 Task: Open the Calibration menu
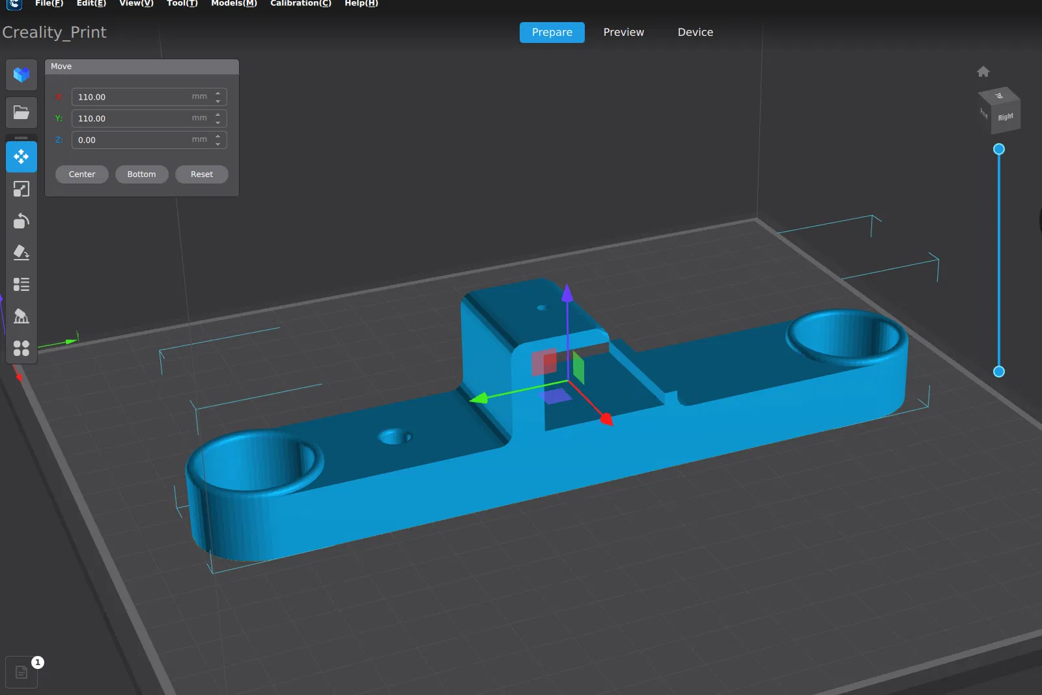coord(300,4)
